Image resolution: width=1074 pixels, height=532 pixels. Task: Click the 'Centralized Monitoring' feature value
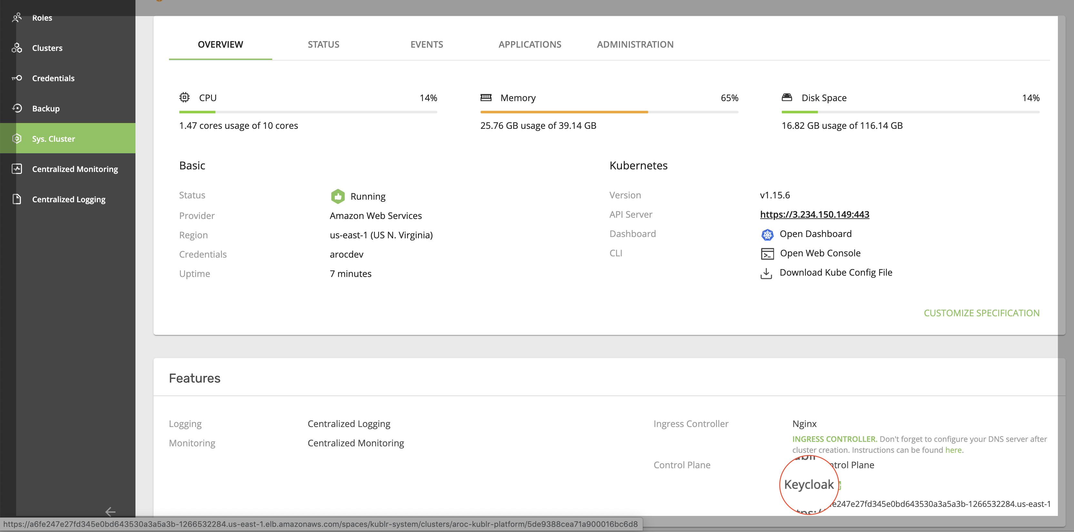(356, 443)
